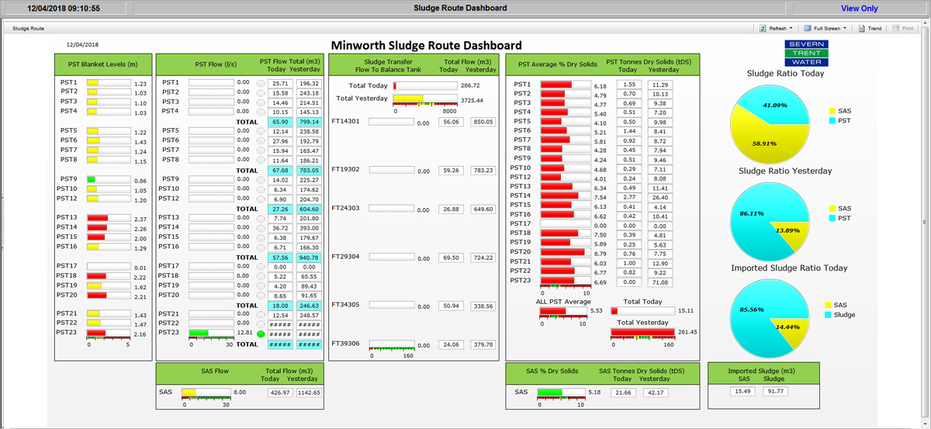Click the Sludge Ratio Today pie chart
The image size is (931, 429).
click(768, 123)
